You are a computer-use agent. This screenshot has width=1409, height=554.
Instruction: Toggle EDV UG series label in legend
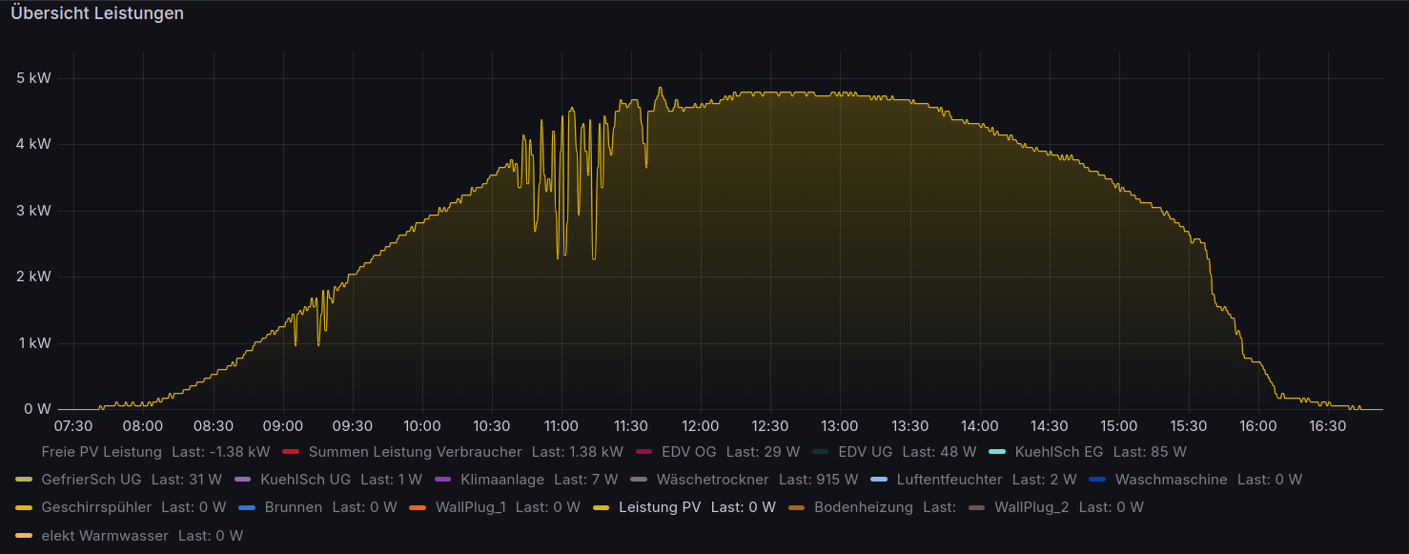(866, 451)
